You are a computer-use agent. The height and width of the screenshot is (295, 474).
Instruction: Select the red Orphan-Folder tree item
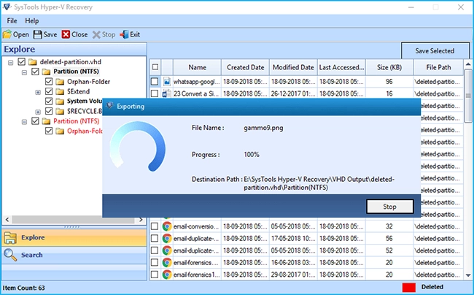pyautogui.click(x=85, y=131)
